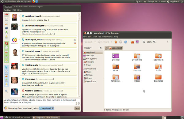
Task: Open the Edit menu in Gwibber
Action: (x=14, y=10)
